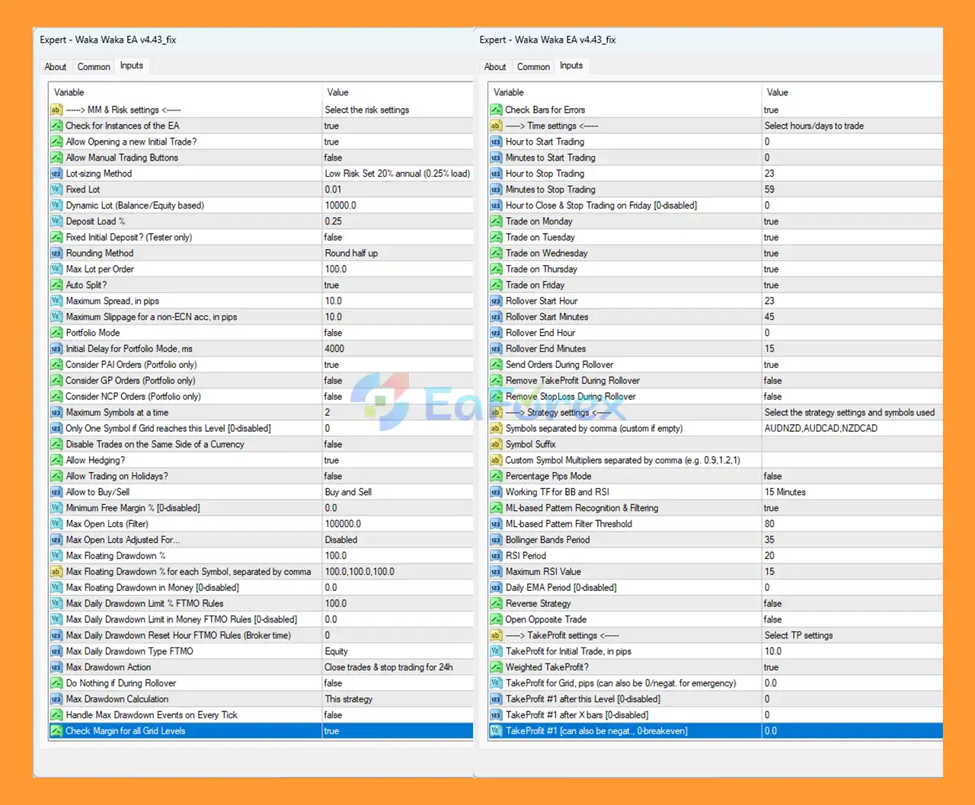The image size is (975, 805).
Task: Click the icon next to Lot-sizing Method
Action: coord(56,174)
